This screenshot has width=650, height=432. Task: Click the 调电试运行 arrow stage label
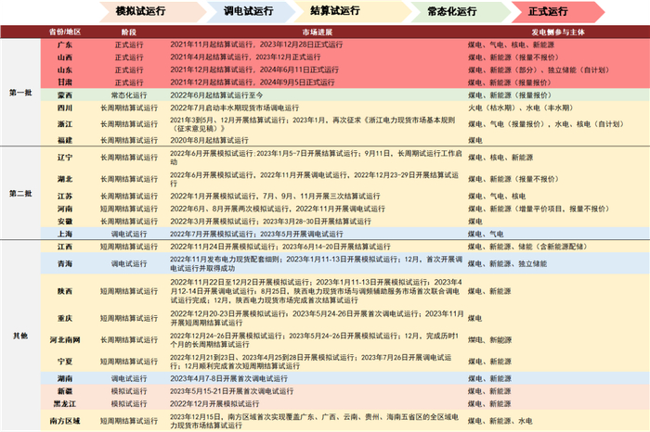[x=248, y=11]
